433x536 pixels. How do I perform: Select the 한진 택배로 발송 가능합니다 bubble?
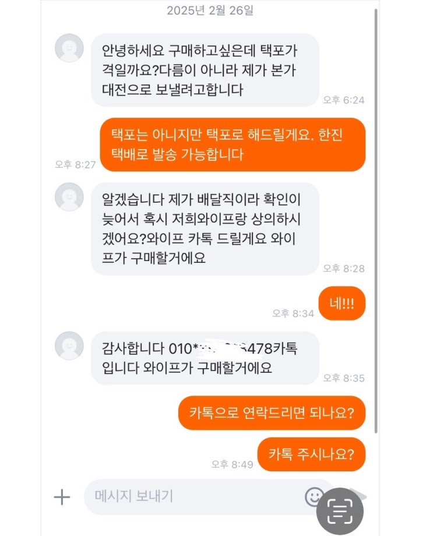click(233, 144)
